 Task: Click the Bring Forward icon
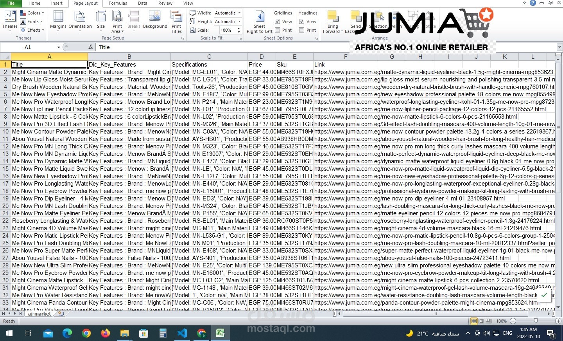(x=333, y=16)
